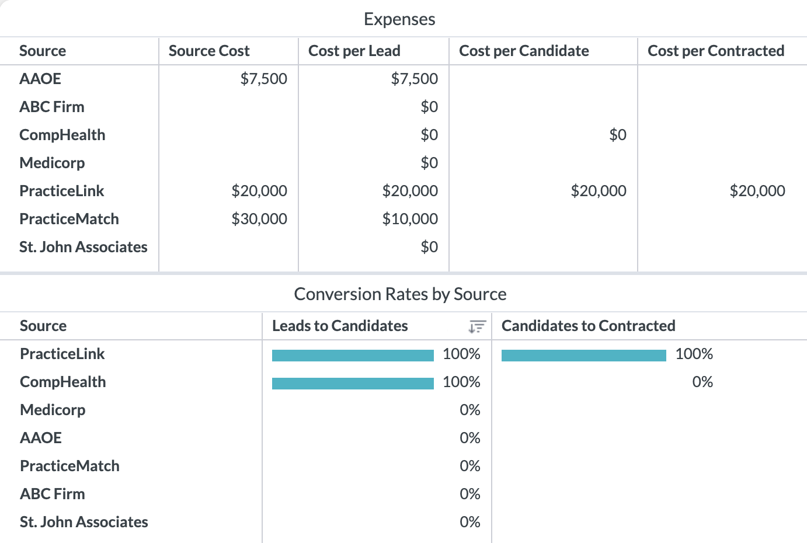Select Medicorp in Expenses table
Viewport: 807px width, 543px height.
[x=52, y=163]
